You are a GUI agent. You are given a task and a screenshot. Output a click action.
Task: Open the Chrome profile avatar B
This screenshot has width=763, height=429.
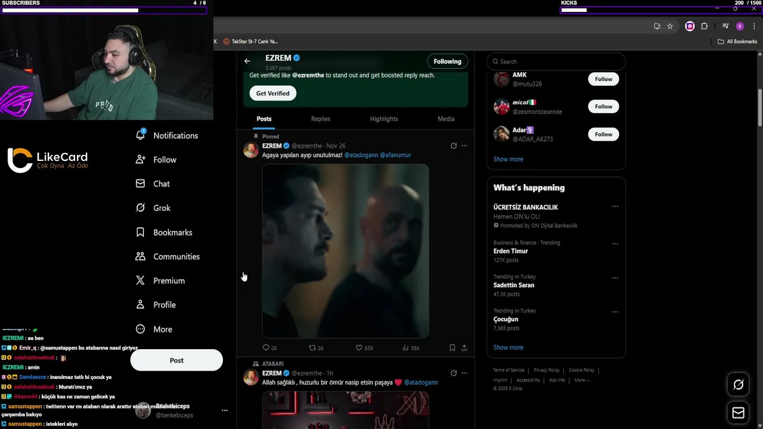(740, 26)
